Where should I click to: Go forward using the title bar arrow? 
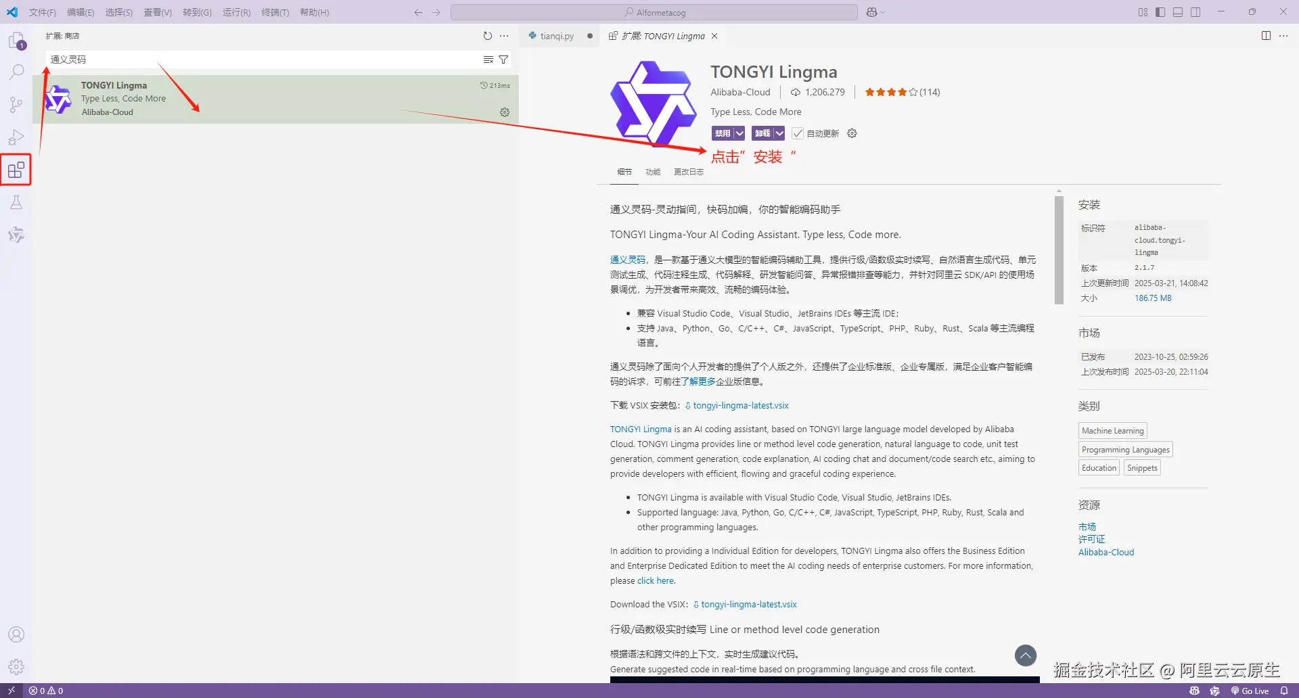[436, 12]
